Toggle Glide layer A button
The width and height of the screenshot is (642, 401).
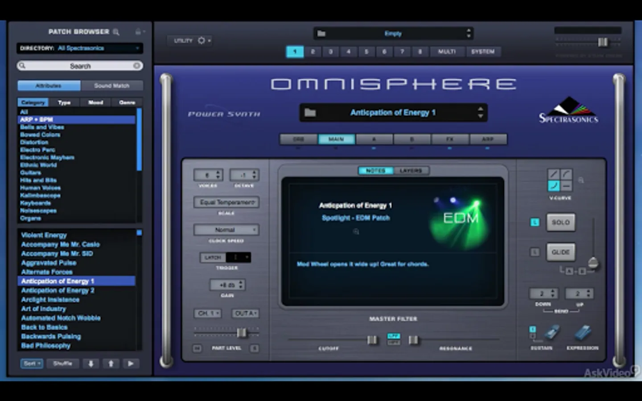pyautogui.click(x=569, y=271)
